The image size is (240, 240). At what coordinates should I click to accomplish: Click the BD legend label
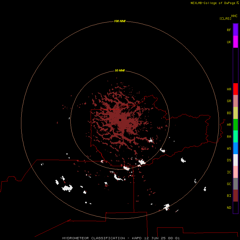coord(229,113)
